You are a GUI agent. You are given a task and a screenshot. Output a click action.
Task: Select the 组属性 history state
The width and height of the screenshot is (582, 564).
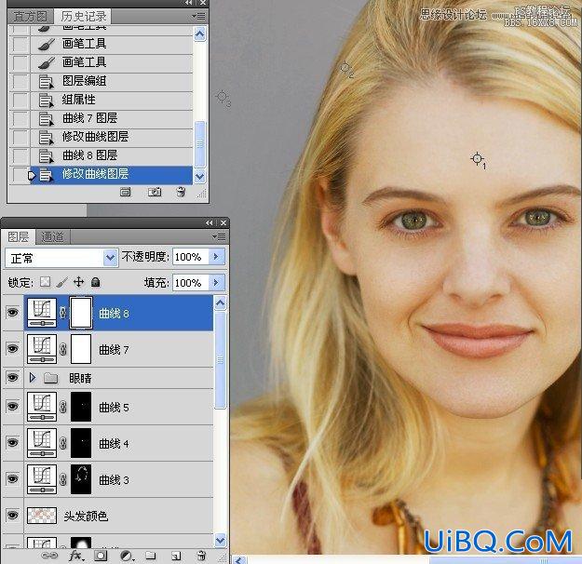[x=112, y=100]
